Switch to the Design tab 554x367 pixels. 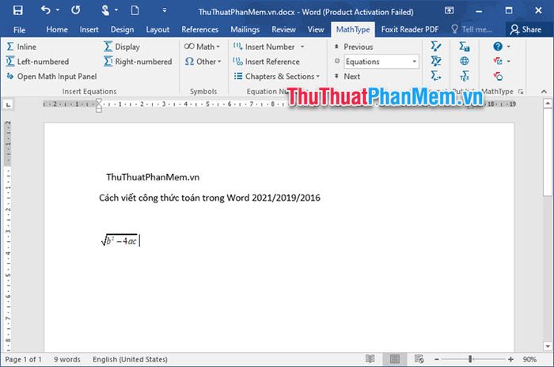122,30
